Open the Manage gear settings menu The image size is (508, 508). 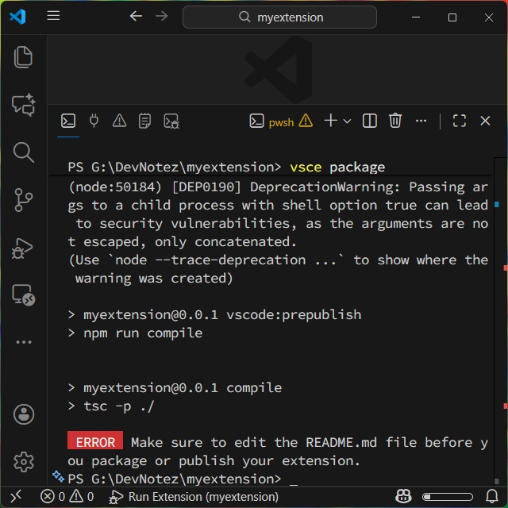(23, 461)
